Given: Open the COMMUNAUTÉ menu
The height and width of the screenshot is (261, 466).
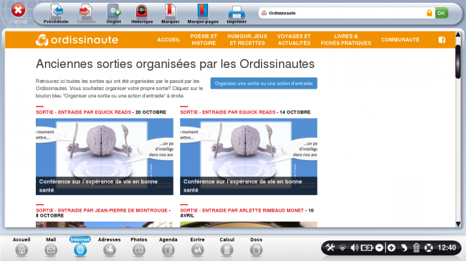Looking at the screenshot, I should 400,40.
